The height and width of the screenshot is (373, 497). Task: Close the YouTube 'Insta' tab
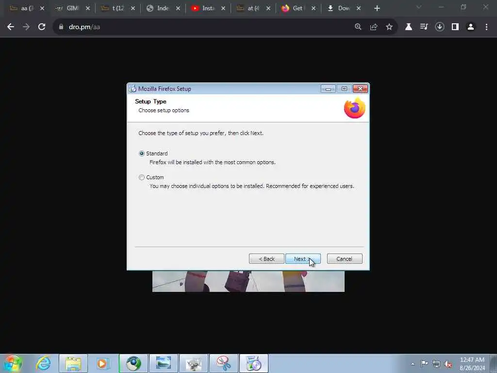point(223,8)
